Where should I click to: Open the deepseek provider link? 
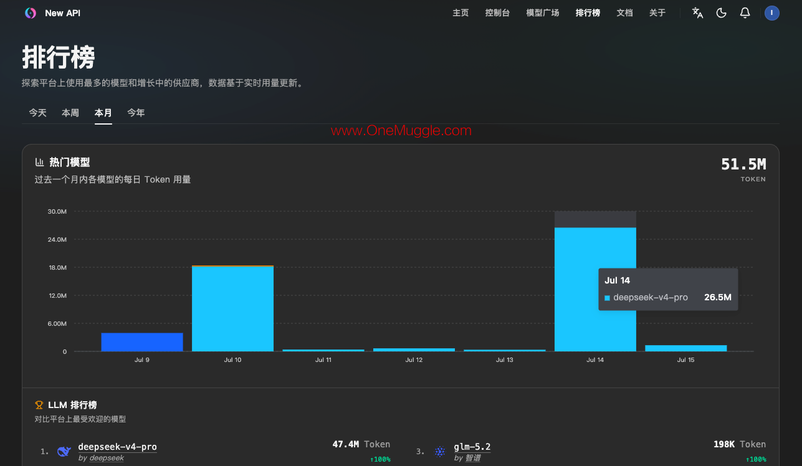tap(107, 458)
